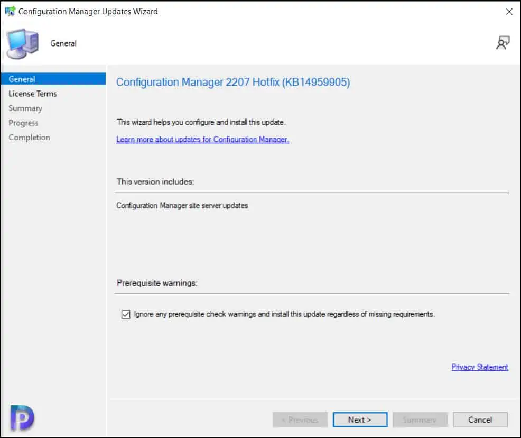This screenshot has height=438, width=521.
Task: Open the Privacy Statement link
Action: (480, 367)
